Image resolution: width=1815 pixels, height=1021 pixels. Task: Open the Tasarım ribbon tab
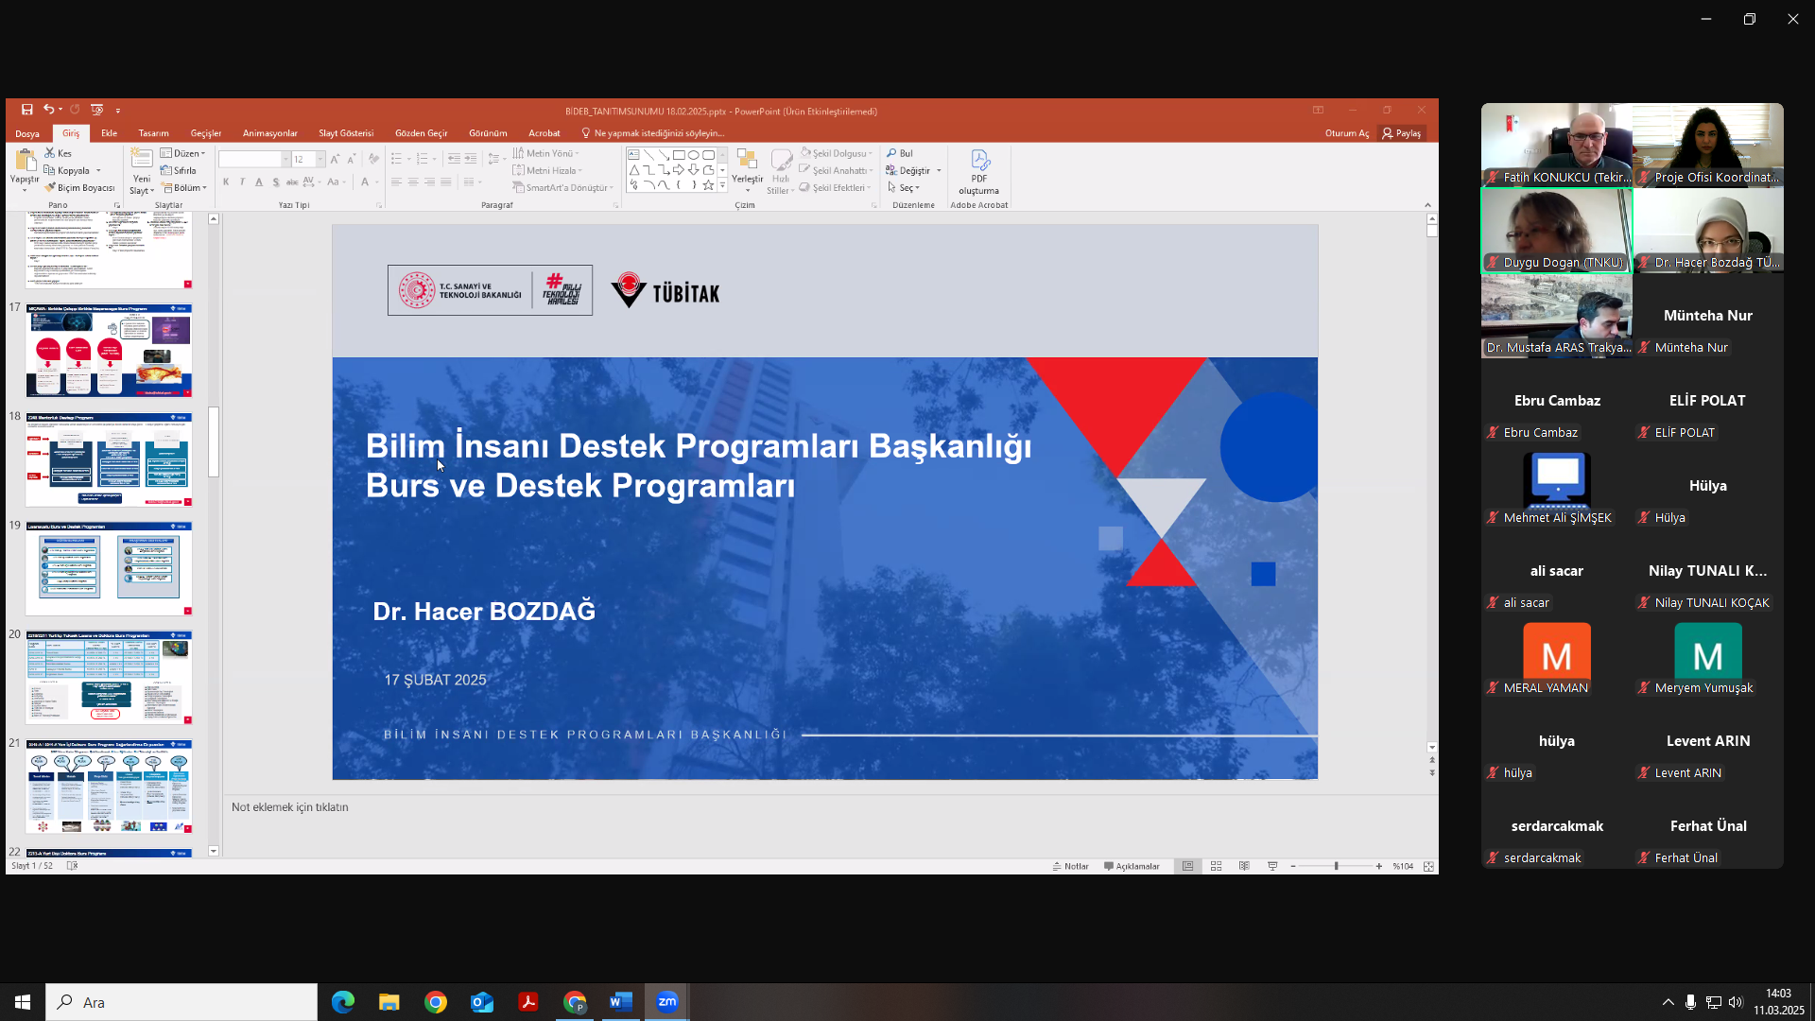(153, 133)
